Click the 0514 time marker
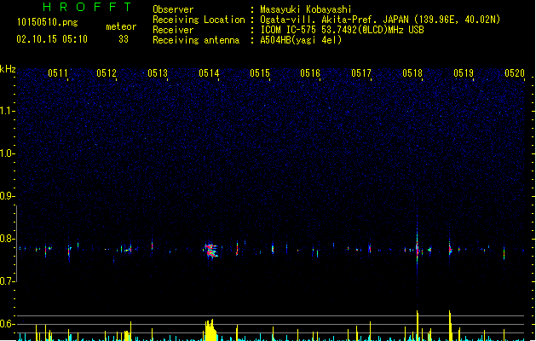The image size is (536, 341). (209, 73)
